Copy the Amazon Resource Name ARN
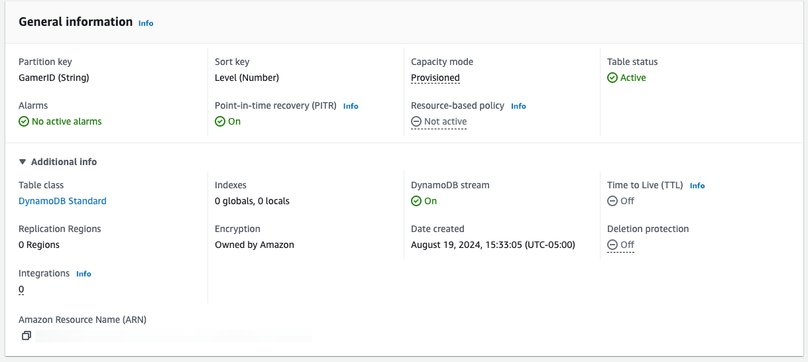 [x=26, y=336]
